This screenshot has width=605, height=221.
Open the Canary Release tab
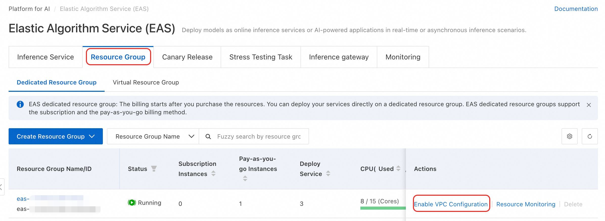click(187, 57)
